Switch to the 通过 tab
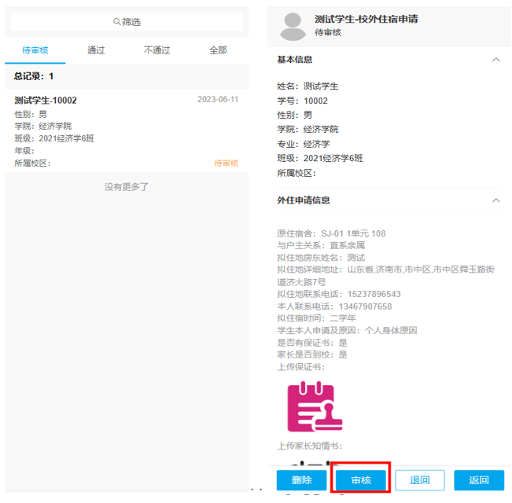 pos(96,50)
